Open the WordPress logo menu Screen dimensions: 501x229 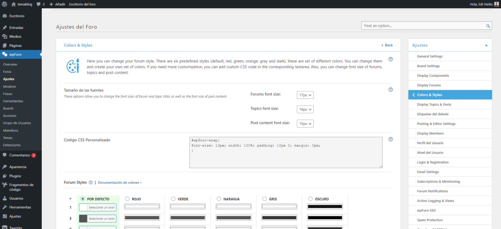(5, 4)
